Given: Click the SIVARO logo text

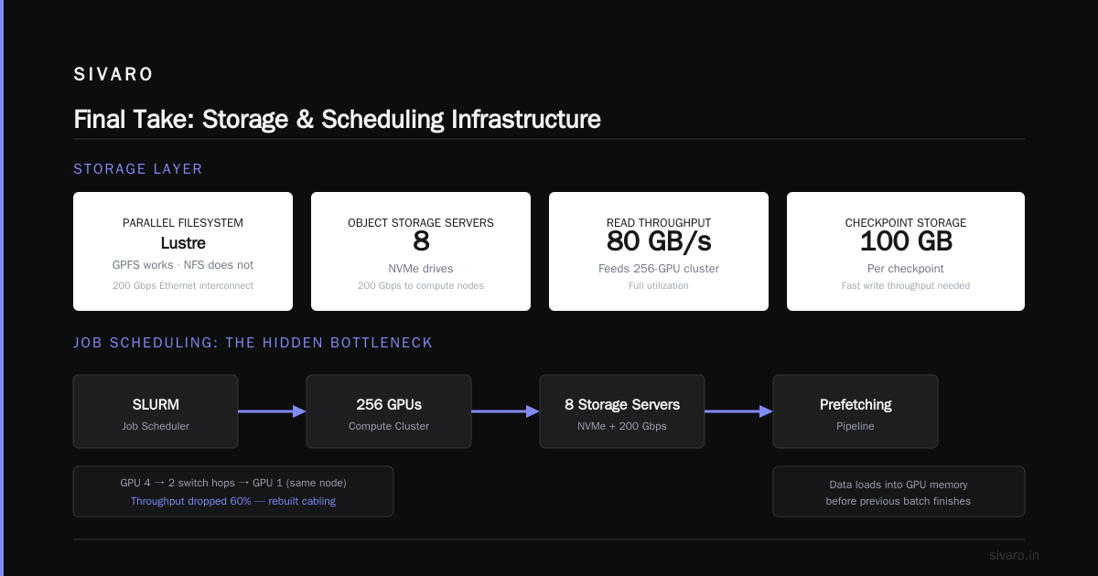Looking at the screenshot, I should [113, 74].
